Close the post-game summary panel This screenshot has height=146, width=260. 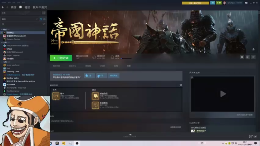[x=181, y=85]
